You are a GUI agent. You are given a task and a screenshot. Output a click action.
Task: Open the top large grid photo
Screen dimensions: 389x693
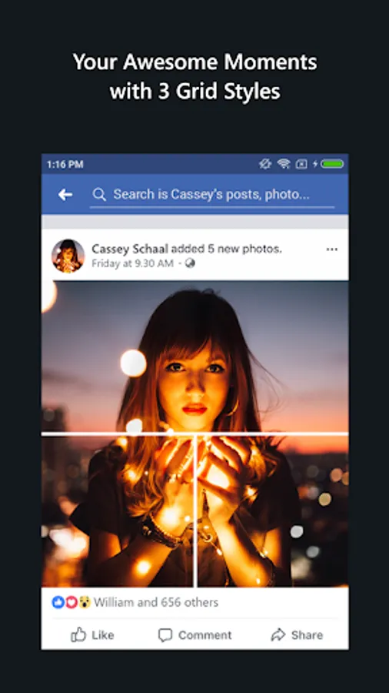coord(195,357)
